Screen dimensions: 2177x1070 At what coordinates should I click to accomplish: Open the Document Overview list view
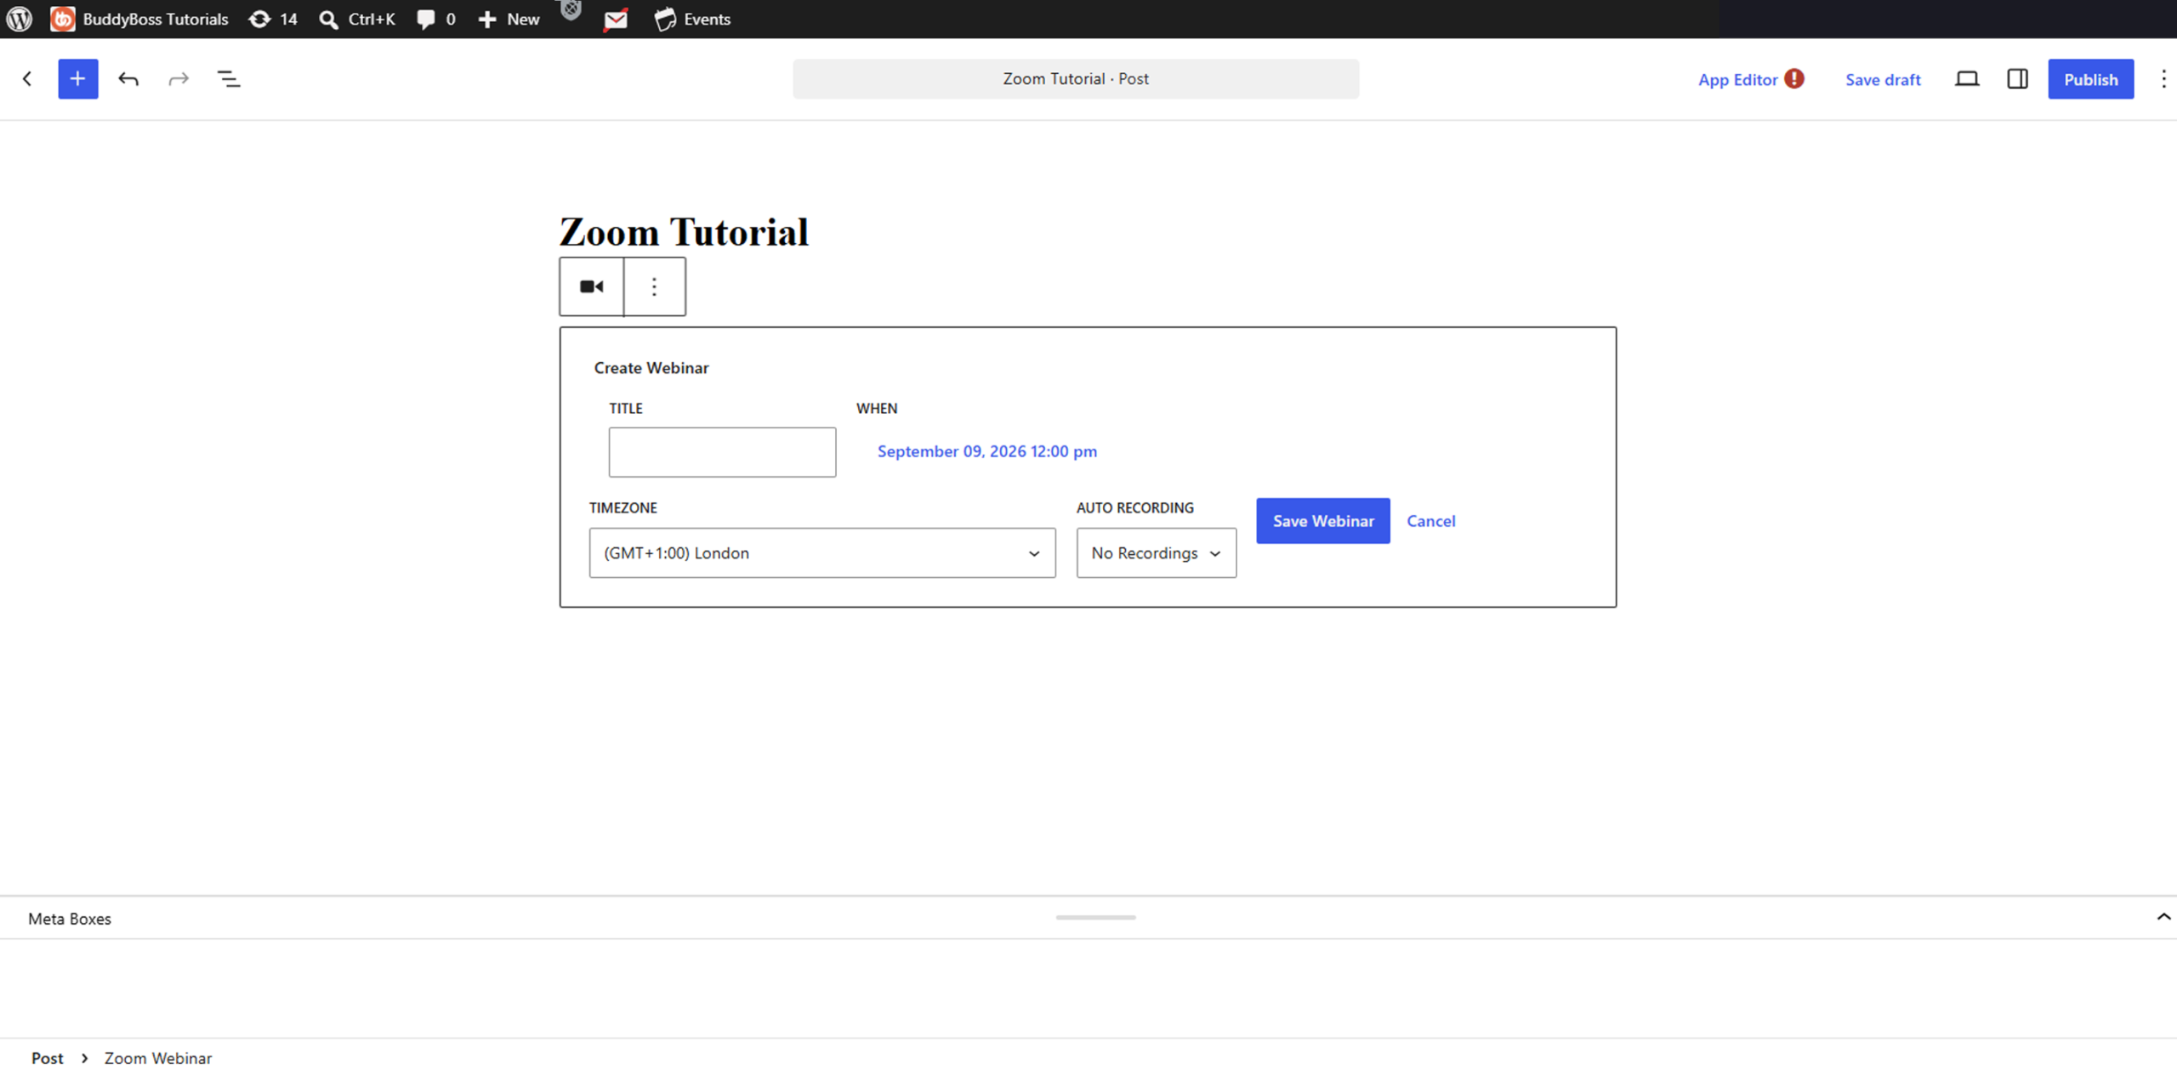pos(229,79)
